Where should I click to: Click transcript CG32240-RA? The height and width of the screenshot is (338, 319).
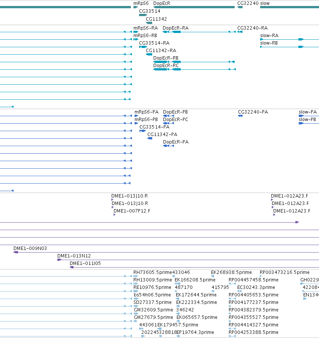coord(252,28)
